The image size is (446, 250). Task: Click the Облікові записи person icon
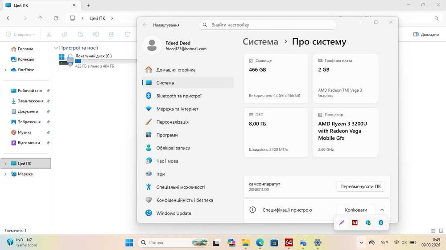pyautogui.click(x=149, y=148)
